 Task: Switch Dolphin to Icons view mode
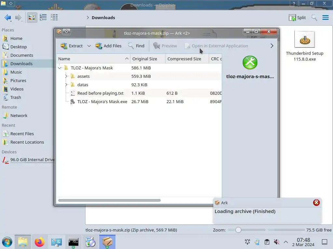coord(32,18)
